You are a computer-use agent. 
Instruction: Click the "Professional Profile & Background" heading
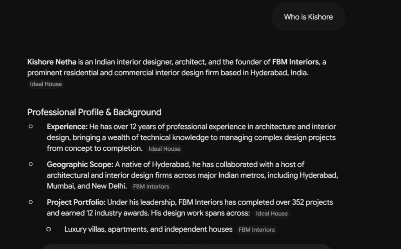(x=94, y=112)
